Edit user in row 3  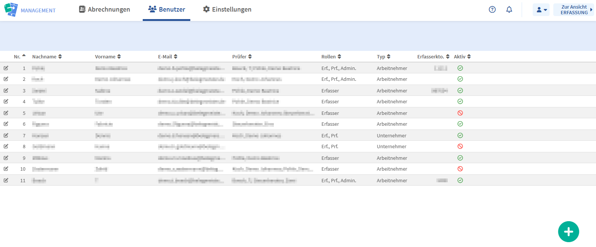point(6,91)
